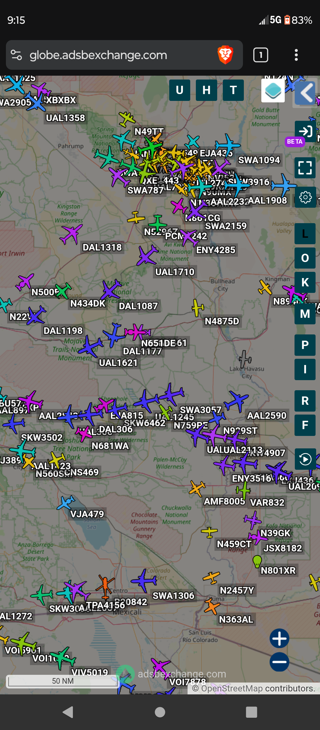
Task: Select the SWA787 aircraft label
Action: (x=145, y=190)
